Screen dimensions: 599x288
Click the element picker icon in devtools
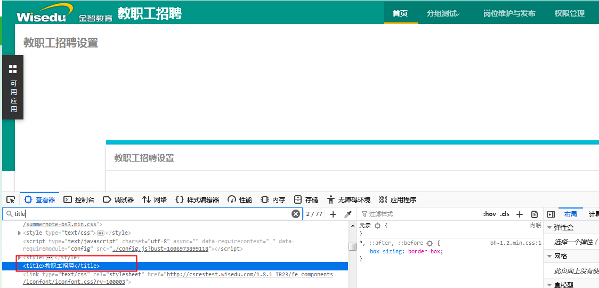(x=11, y=199)
